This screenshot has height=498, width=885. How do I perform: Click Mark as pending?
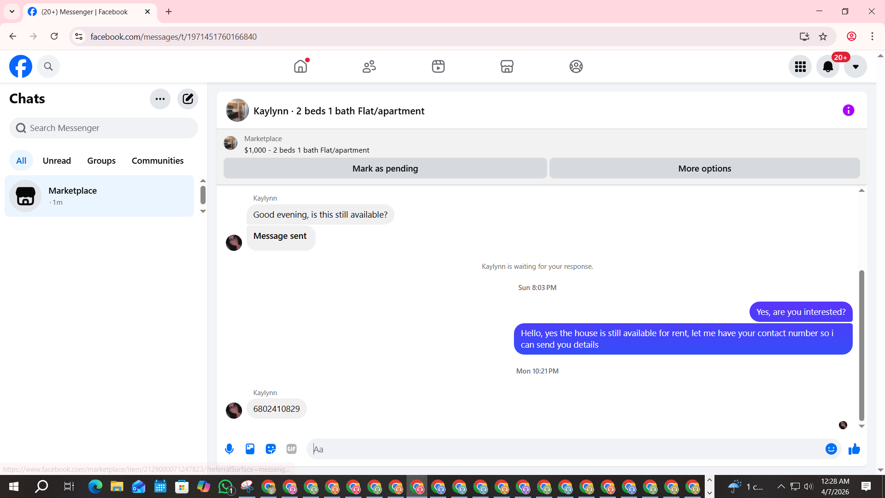click(x=385, y=168)
